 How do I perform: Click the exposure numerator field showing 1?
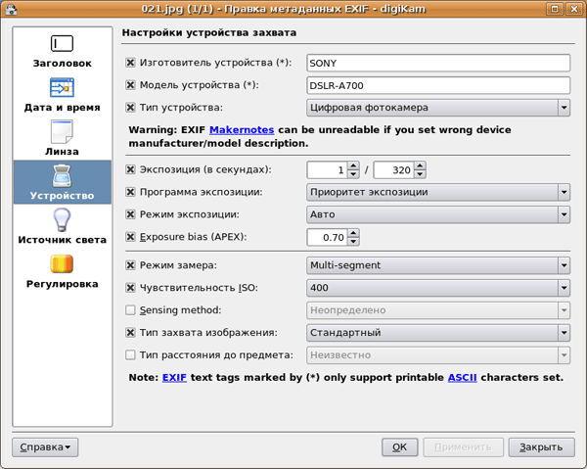coord(328,170)
